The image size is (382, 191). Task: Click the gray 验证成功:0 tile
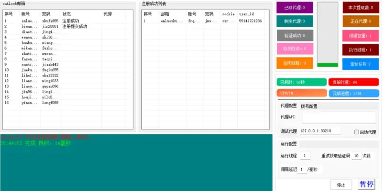point(295,35)
